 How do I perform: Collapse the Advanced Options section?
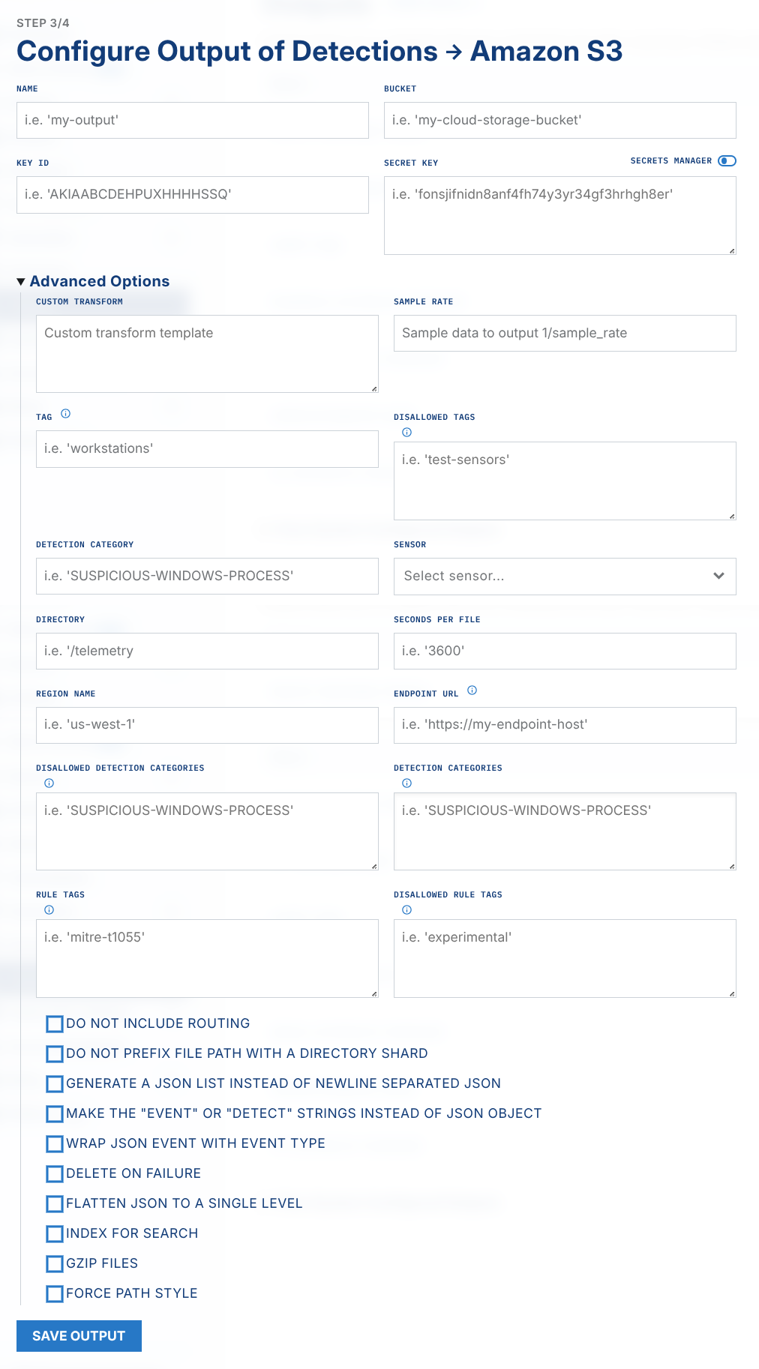pos(93,281)
